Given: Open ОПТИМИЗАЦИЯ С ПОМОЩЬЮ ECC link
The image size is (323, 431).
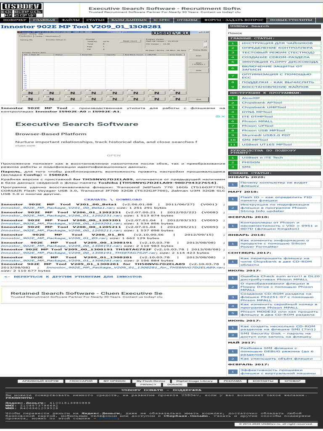Looking at the screenshot, I should coord(276,76).
